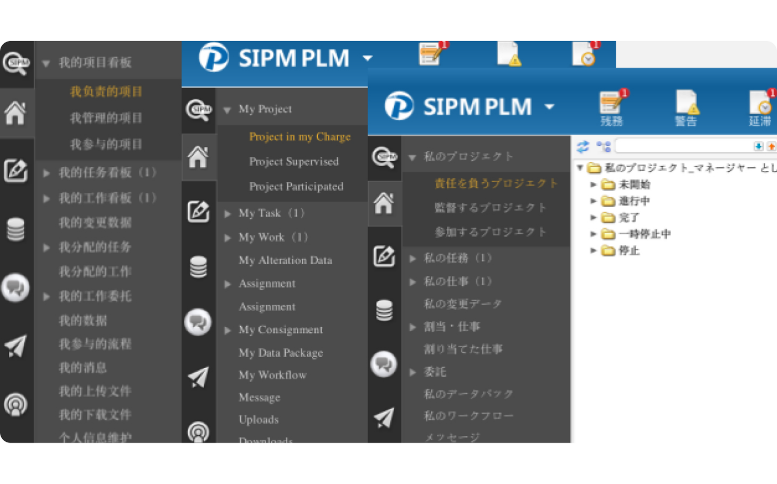Select the 停止 folder in the tree
This screenshot has height=484, width=777.
point(629,251)
